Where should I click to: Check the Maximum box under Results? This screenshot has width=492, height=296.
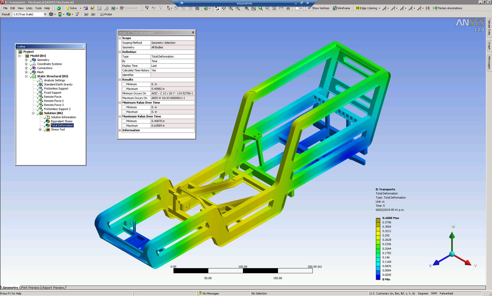click(124, 89)
